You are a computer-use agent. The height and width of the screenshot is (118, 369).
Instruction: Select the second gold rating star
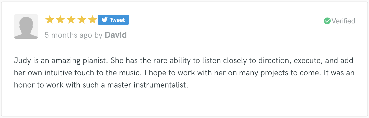[60, 20]
